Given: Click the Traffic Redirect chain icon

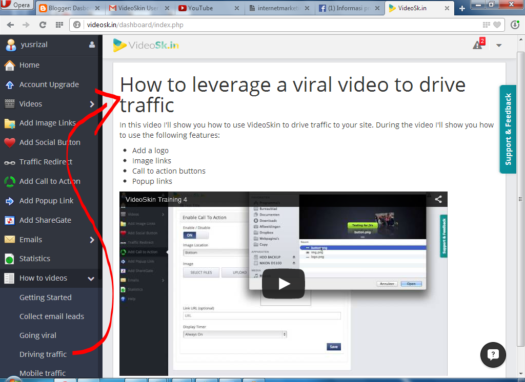Looking at the screenshot, I should tap(10, 162).
